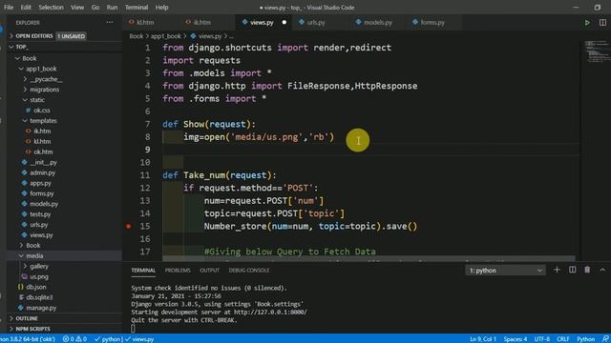Open us.png image file

tap(39, 277)
